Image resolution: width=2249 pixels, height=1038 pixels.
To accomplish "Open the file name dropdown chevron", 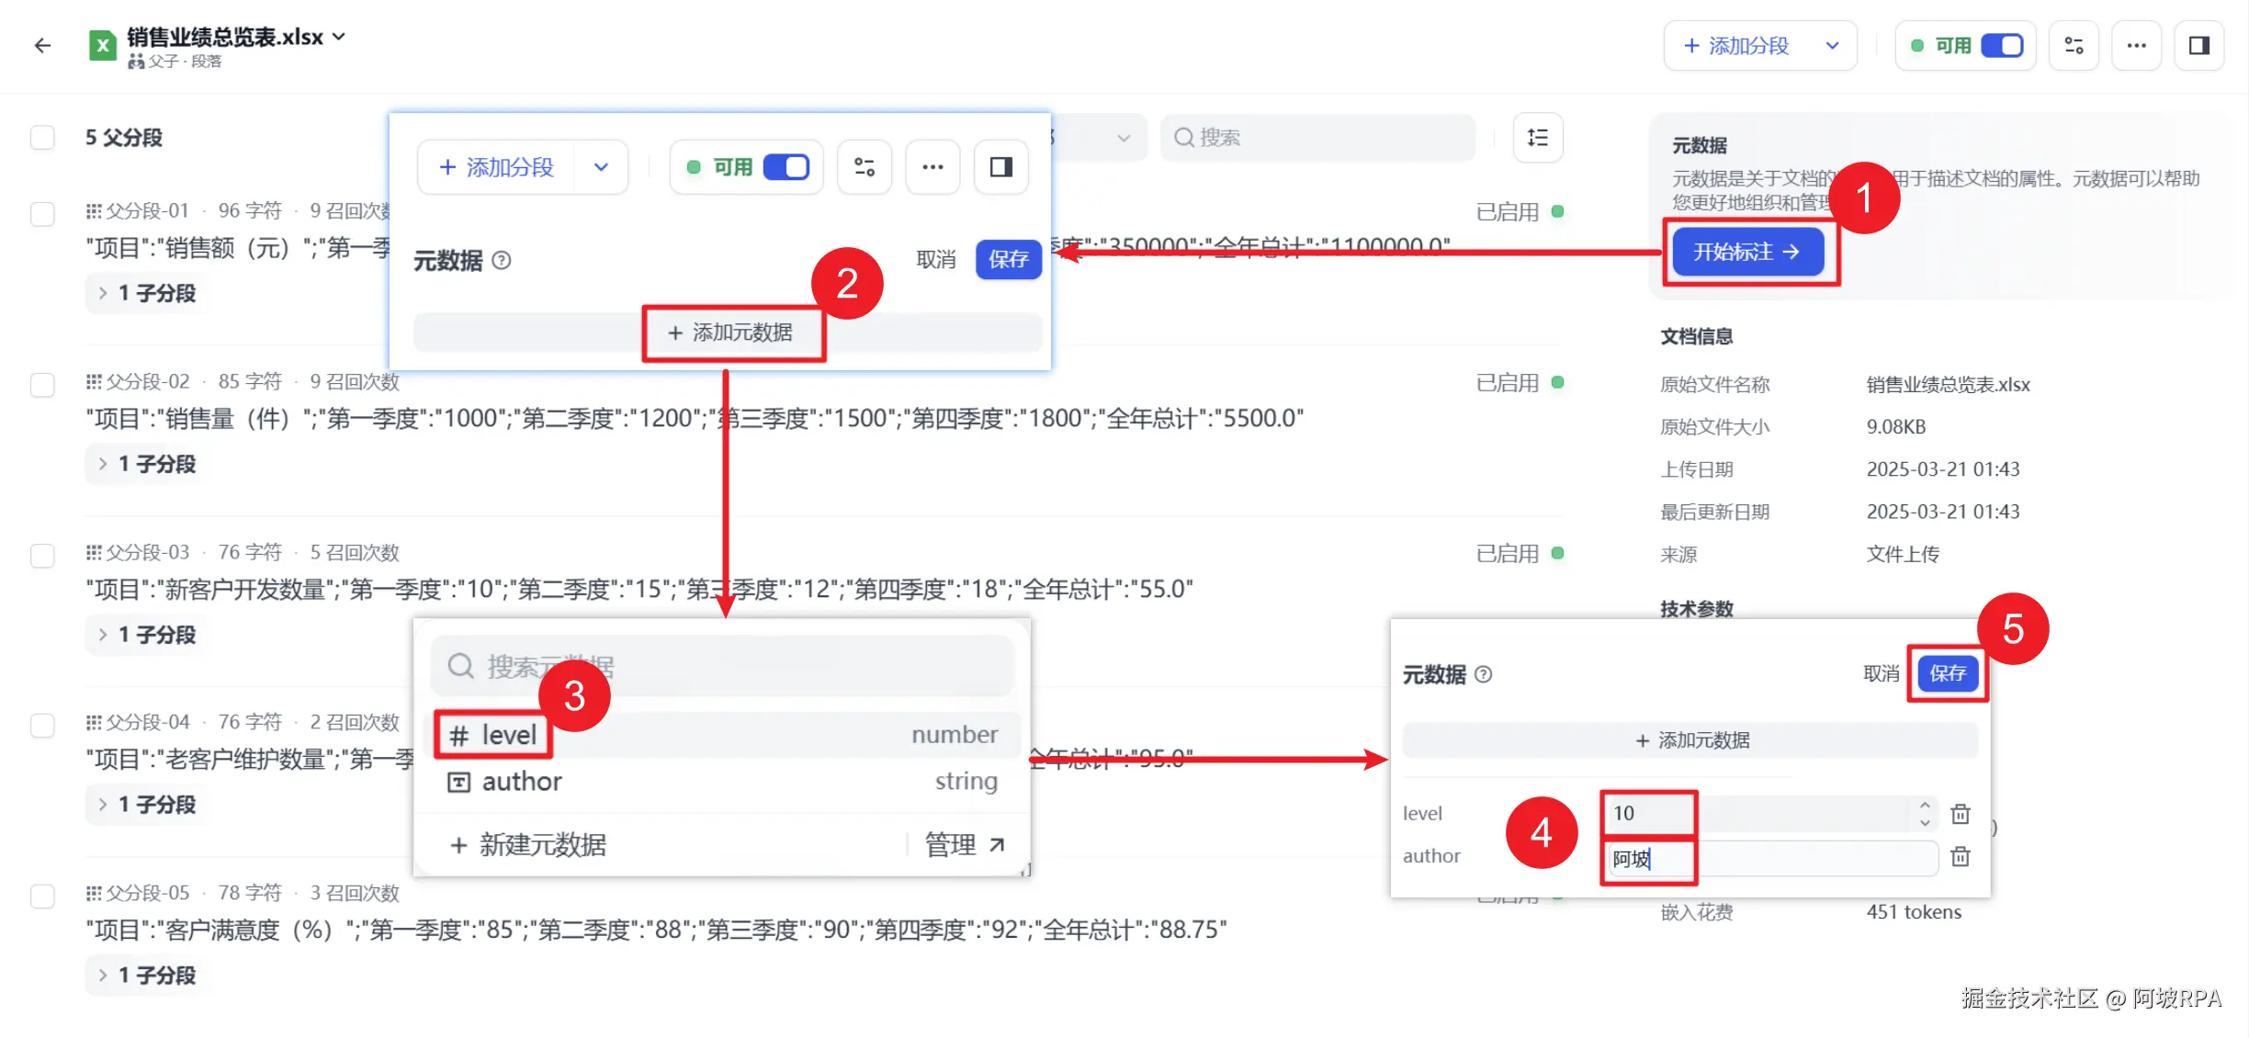I will coord(339,37).
